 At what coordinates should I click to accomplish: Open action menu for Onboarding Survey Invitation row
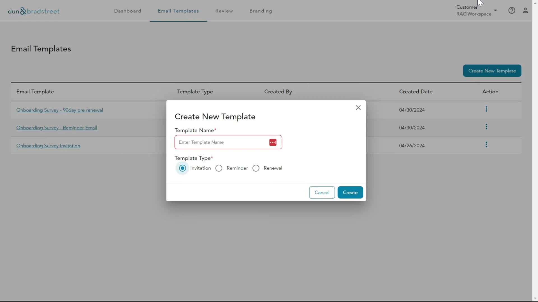486,145
